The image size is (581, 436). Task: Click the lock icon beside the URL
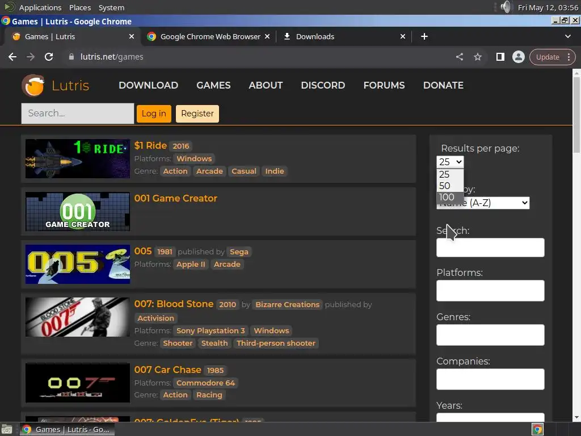(71, 57)
